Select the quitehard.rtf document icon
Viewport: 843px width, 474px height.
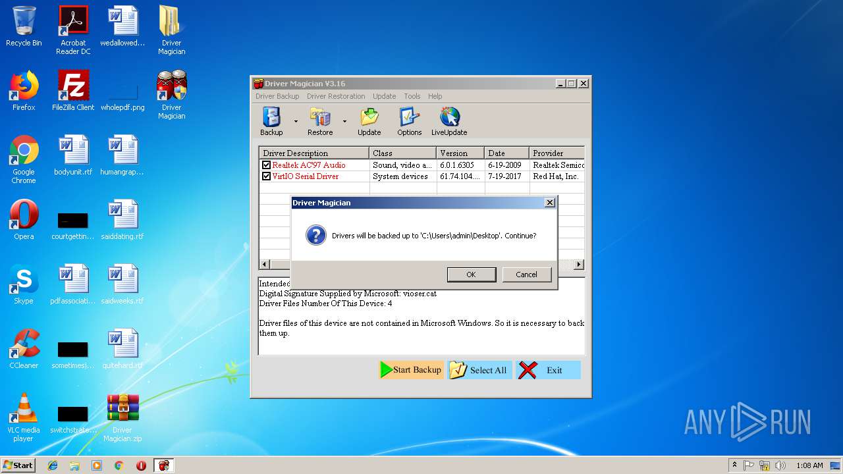(x=122, y=349)
